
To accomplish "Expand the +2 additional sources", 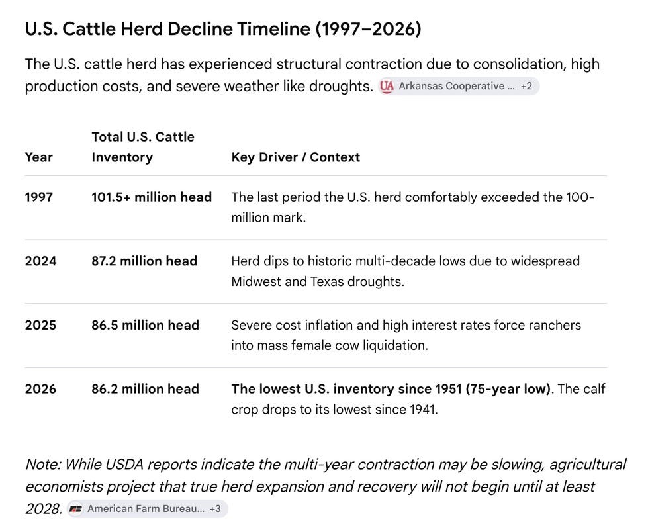I will point(526,86).
